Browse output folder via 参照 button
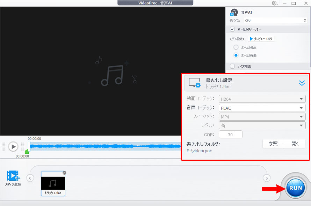311x206 pixels. click(x=273, y=143)
